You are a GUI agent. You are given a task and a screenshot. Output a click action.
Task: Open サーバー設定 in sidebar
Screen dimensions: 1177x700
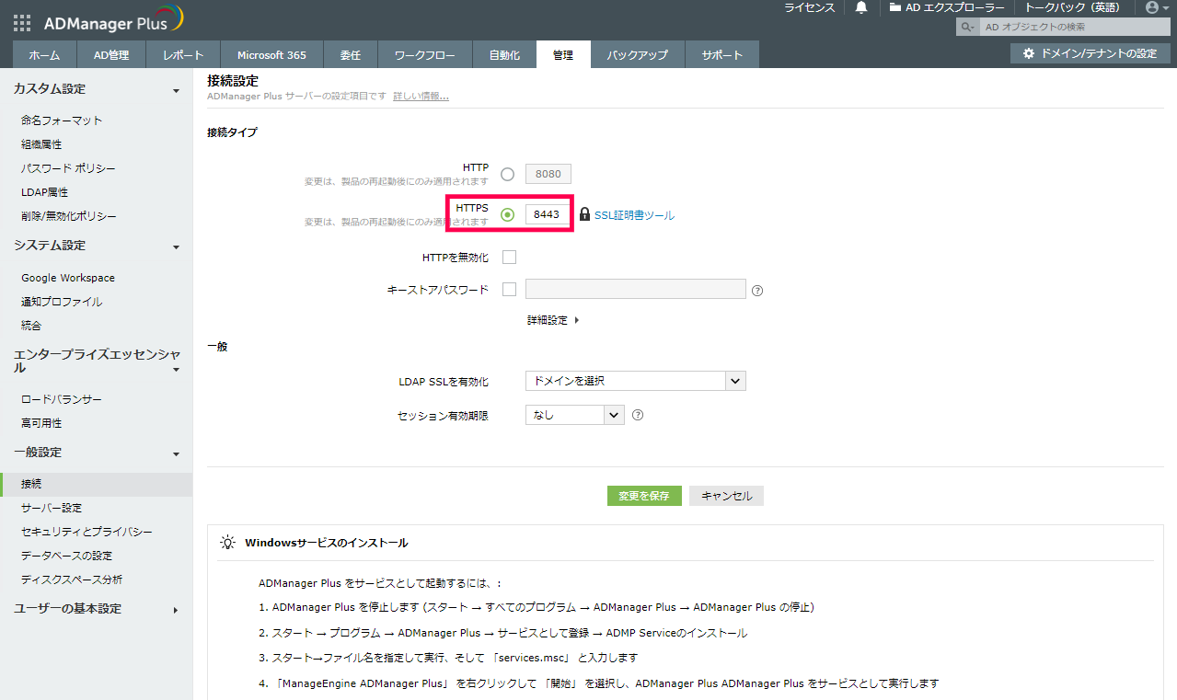tap(52, 508)
